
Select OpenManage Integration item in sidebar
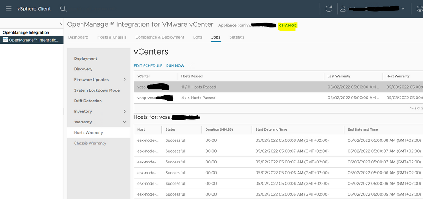tap(31, 40)
